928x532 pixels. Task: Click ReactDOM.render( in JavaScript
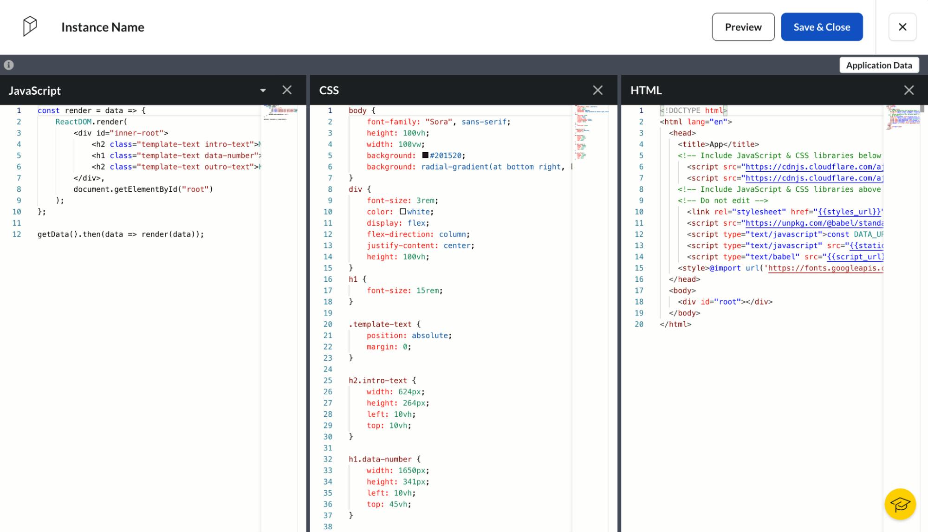click(x=91, y=122)
